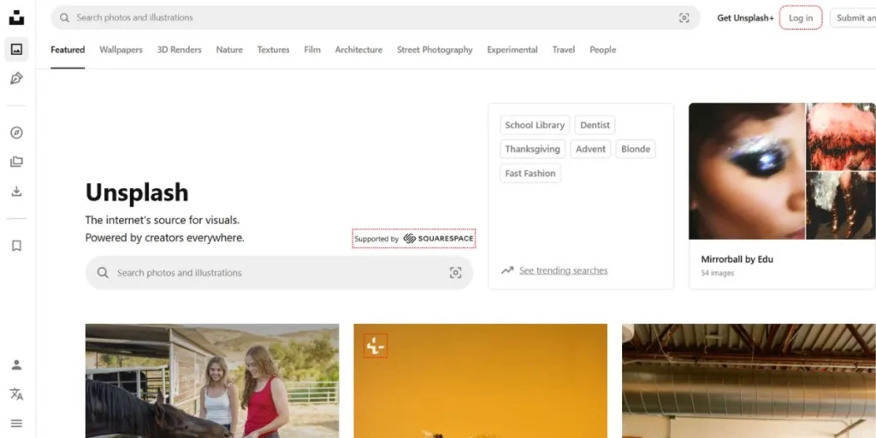This screenshot has height=438, width=876.
Task: Click the School Library search tag
Action: tap(535, 125)
